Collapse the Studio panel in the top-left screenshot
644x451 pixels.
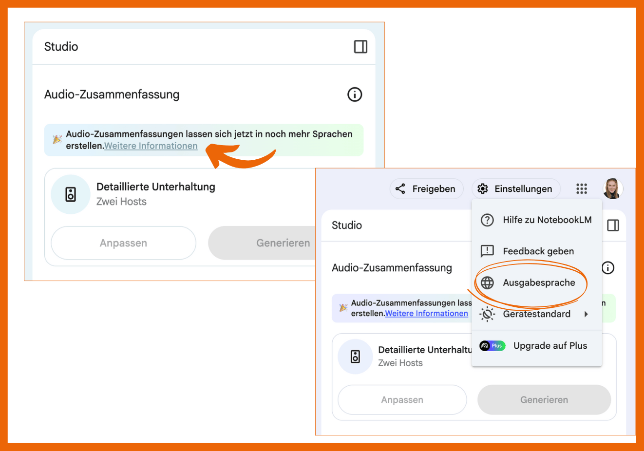coord(360,47)
